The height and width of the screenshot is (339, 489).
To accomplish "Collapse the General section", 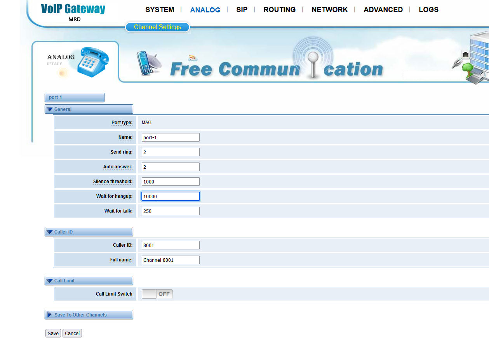I will click(89, 109).
